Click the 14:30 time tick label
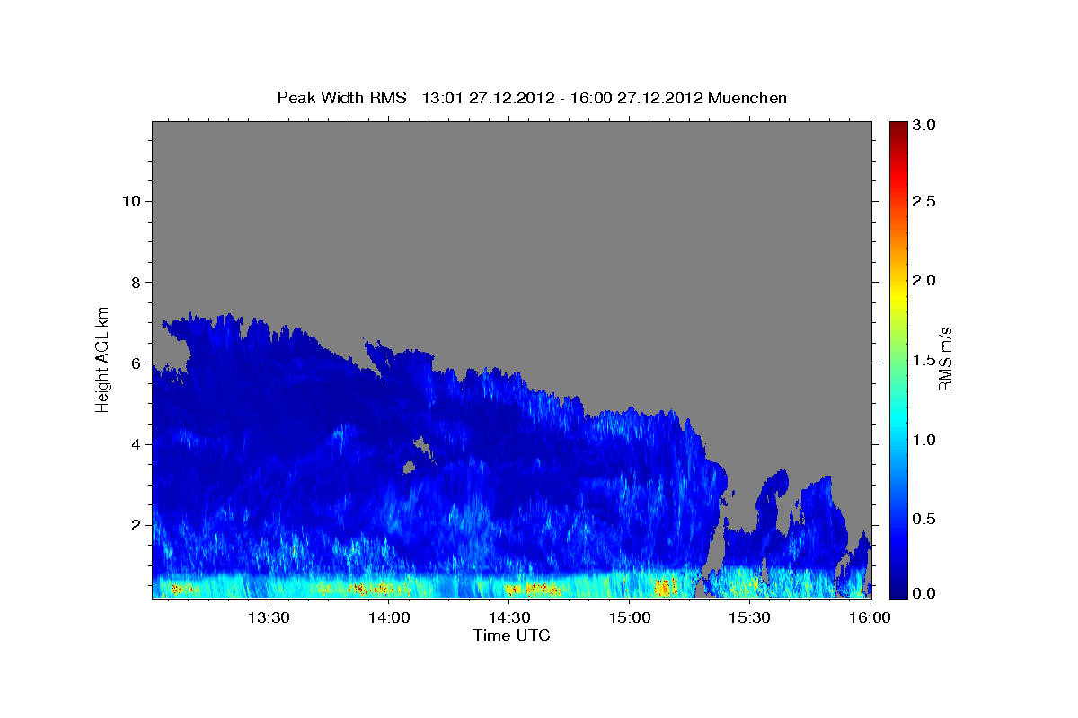Image resolution: width=1078 pixels, height=718 pixels. tap(509, 617)
